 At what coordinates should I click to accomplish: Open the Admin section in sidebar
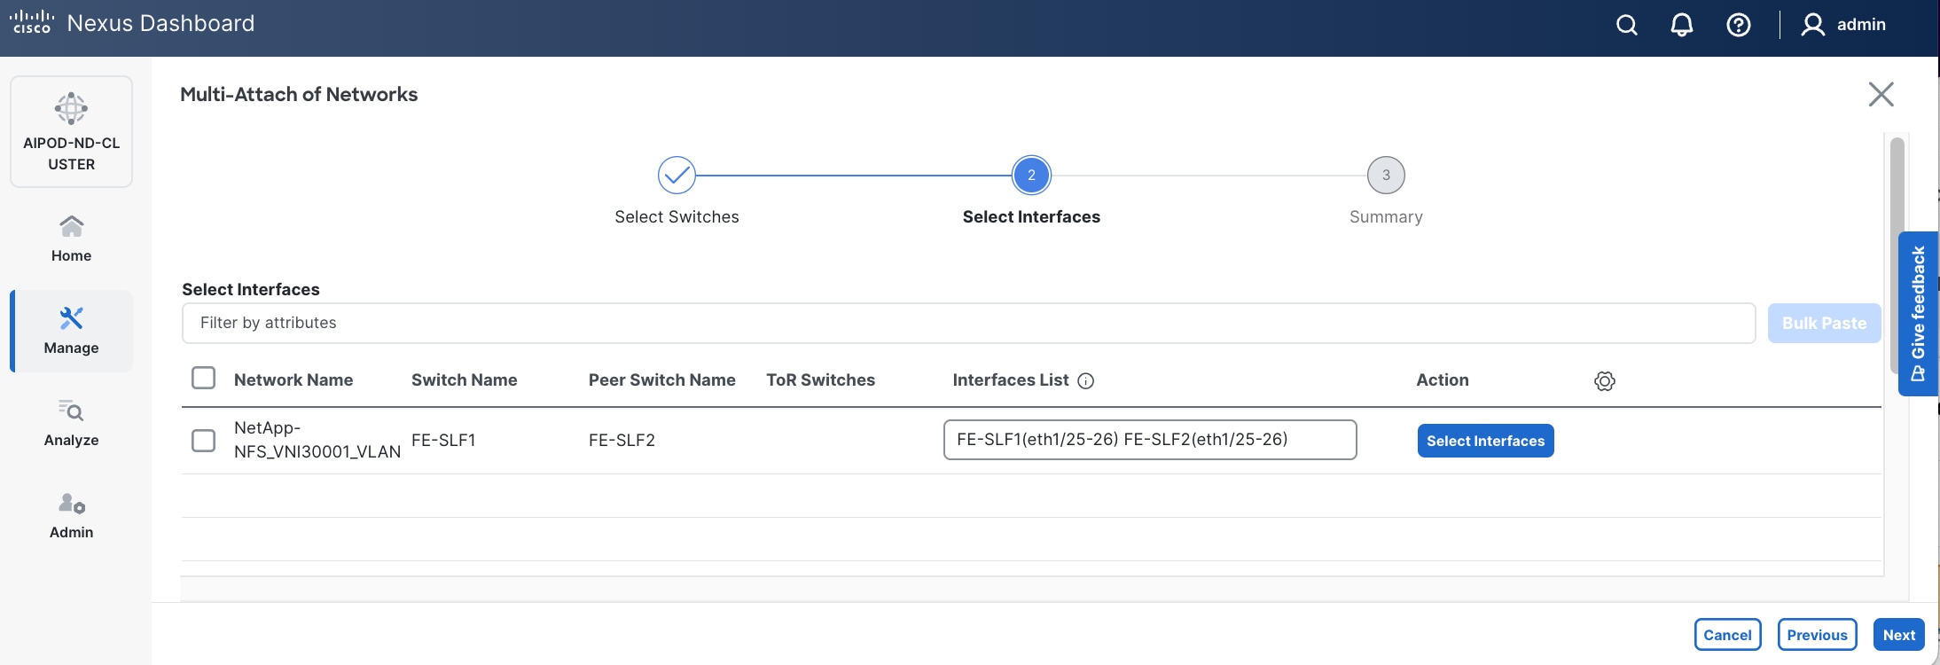point(71,515)
